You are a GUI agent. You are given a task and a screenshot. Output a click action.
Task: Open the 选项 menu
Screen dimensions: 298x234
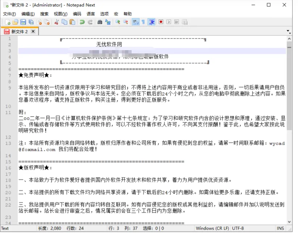pos(104,14)
